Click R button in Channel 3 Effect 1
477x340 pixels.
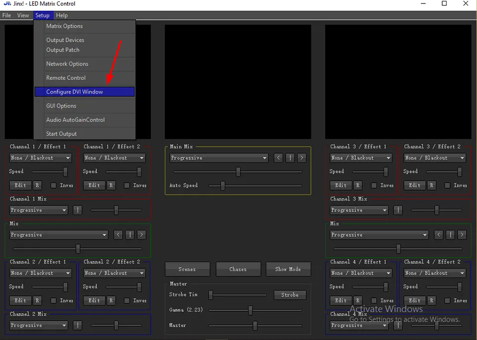click(357, 185)
